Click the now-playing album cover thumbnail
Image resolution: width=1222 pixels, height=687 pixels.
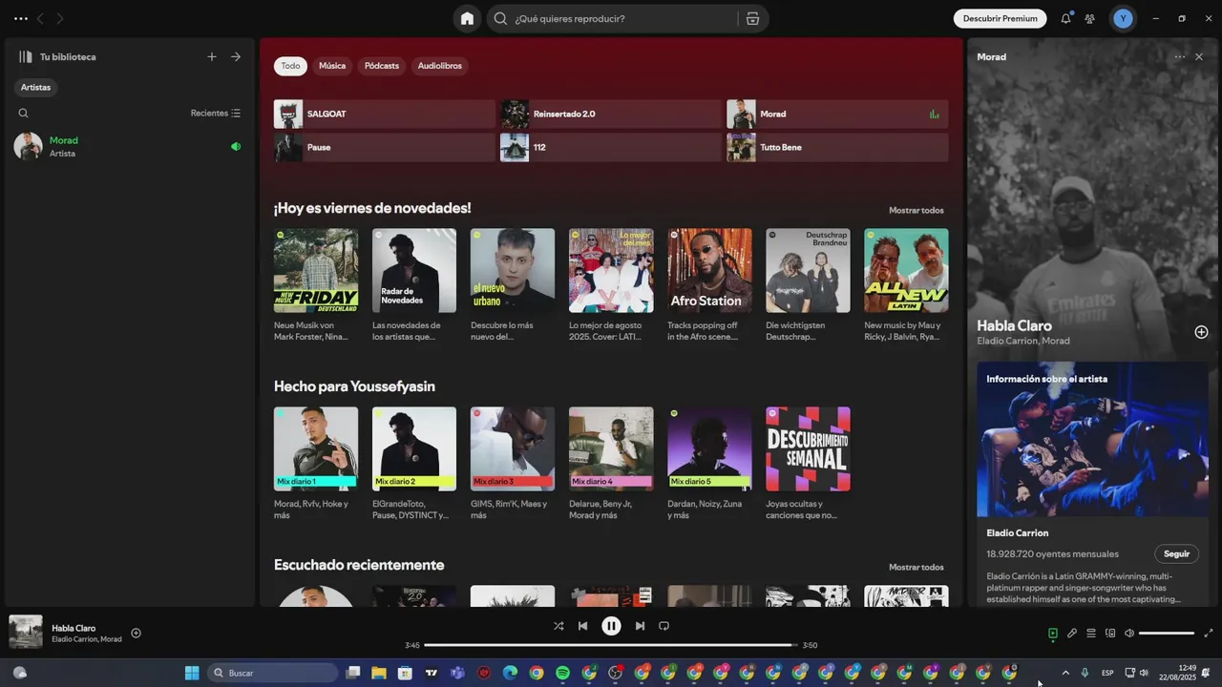click(26, 632)
